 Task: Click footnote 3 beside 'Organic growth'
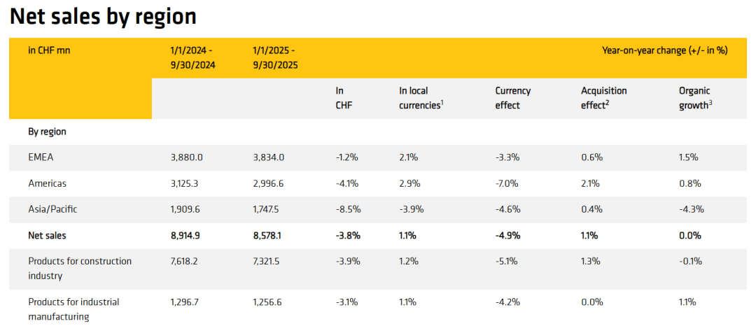click(x=710, y=103)
